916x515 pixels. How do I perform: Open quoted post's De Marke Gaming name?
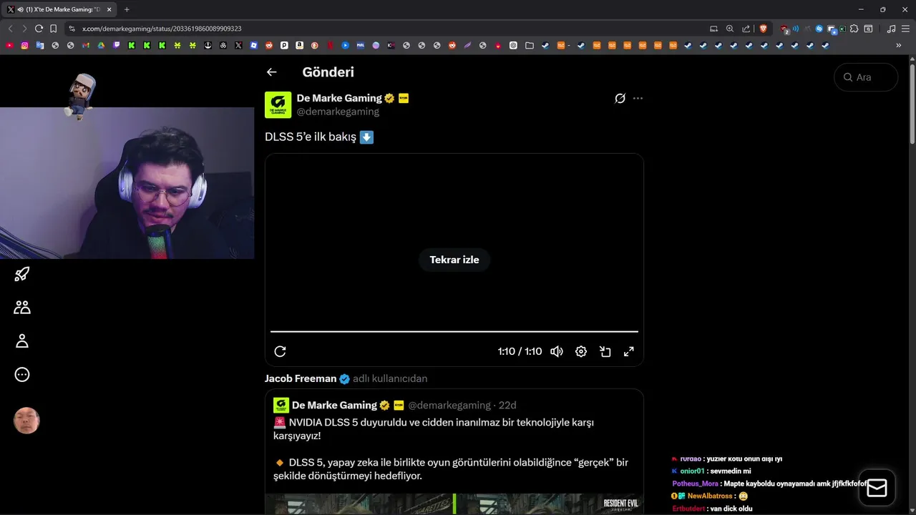(334, 405)
